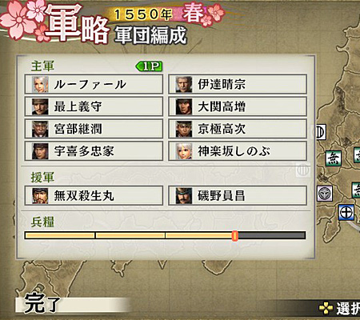360x320 pixels.
Task: Select 宮部継潤 officer entry
Action: click(x=94, y=129)
